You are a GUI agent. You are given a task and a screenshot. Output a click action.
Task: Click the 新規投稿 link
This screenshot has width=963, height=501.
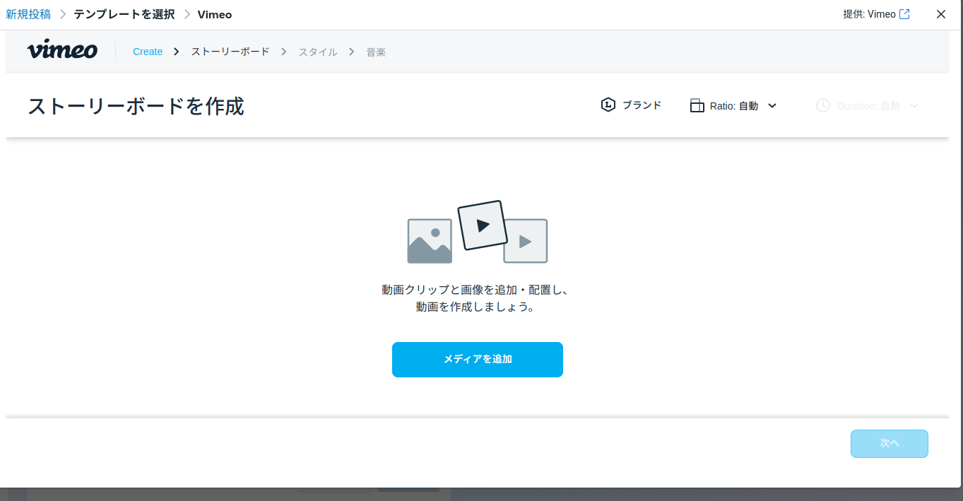[x=28, y=13]
